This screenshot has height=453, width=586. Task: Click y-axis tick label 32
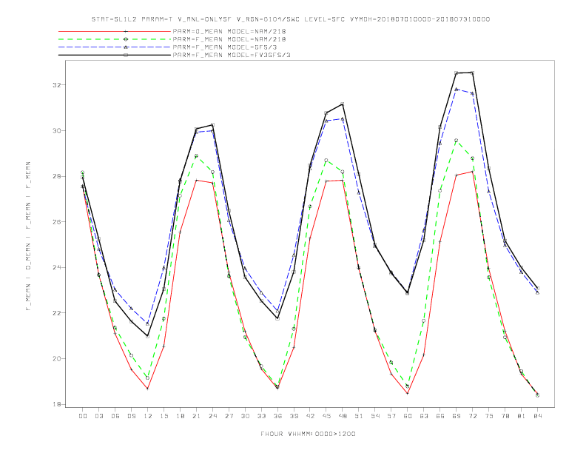[56, 85]
